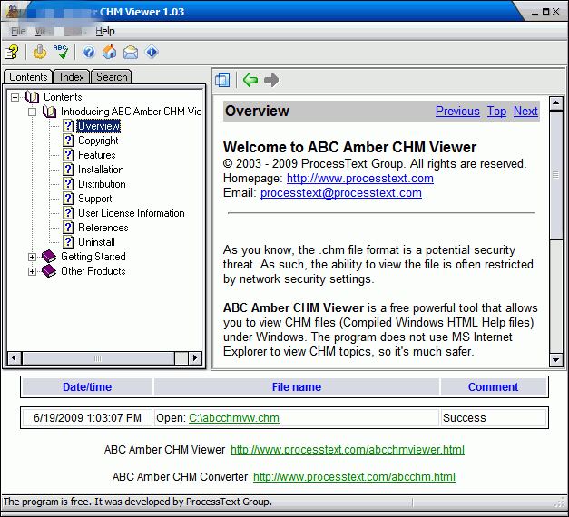Select User License Information tree item

[x=132, y=213]
